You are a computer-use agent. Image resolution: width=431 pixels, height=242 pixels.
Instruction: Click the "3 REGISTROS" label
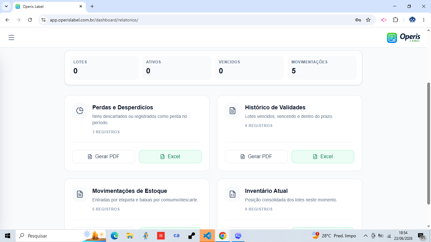[106, 132]
